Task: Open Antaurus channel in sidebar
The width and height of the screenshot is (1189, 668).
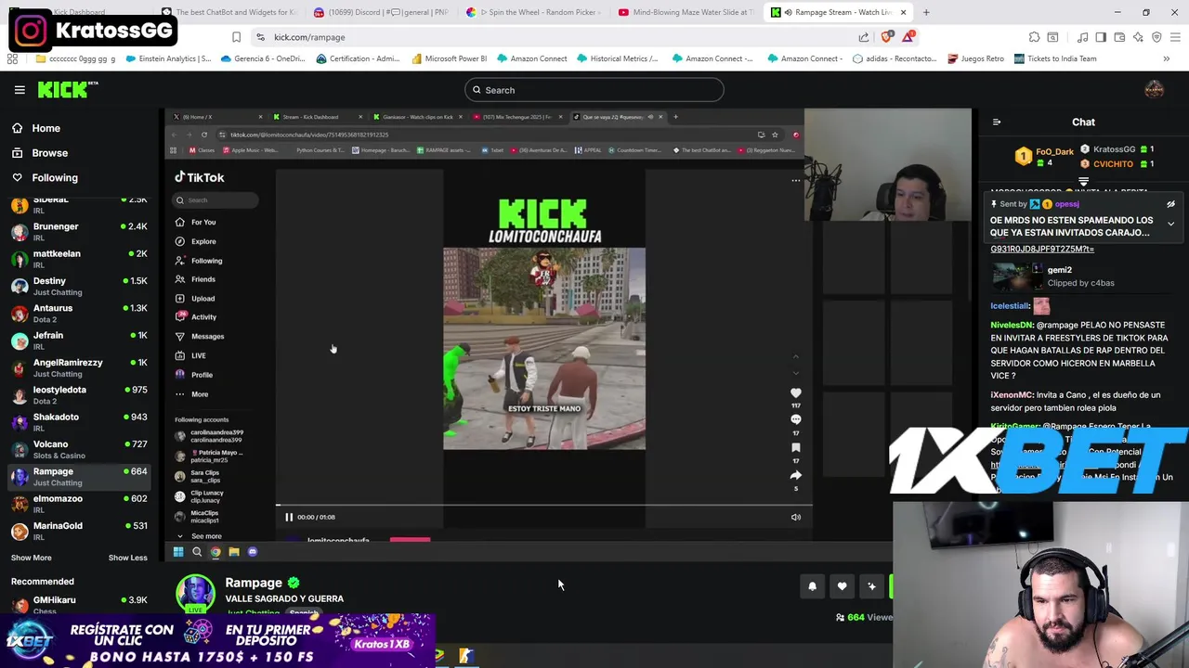Action: coord(79,314)
